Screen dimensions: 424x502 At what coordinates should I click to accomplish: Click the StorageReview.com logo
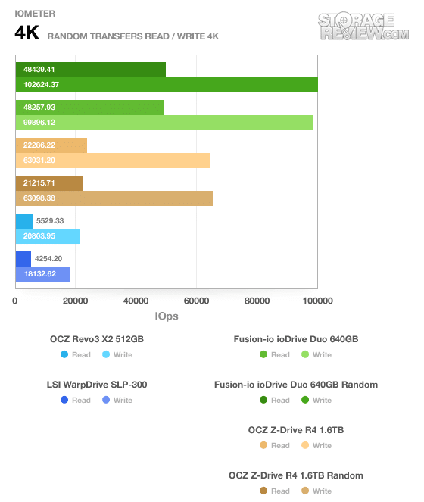(x=363, y=27)
